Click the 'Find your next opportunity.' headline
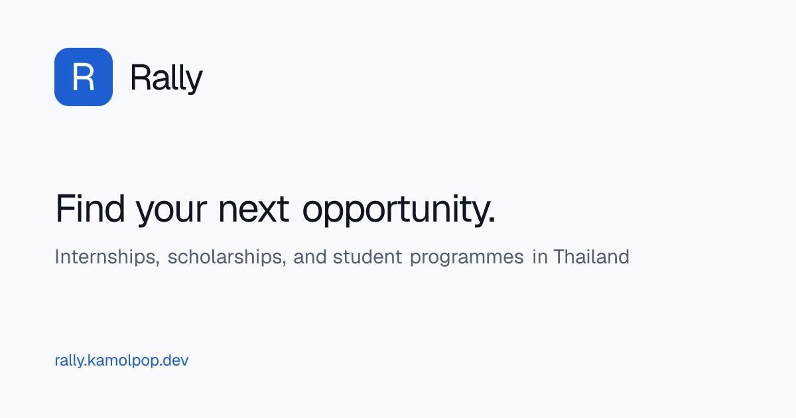Image resolution: width=796 pixels, height=418 pixels. point(275,210)
